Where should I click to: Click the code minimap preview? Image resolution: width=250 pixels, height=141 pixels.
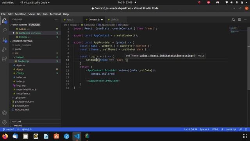click(x=234, y=30)
